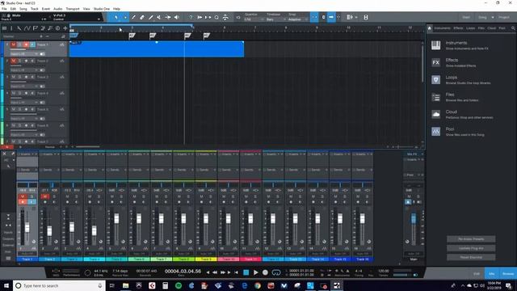Toggle the Loop button in transport
This screenshot has width=517, height=291.
276,272
